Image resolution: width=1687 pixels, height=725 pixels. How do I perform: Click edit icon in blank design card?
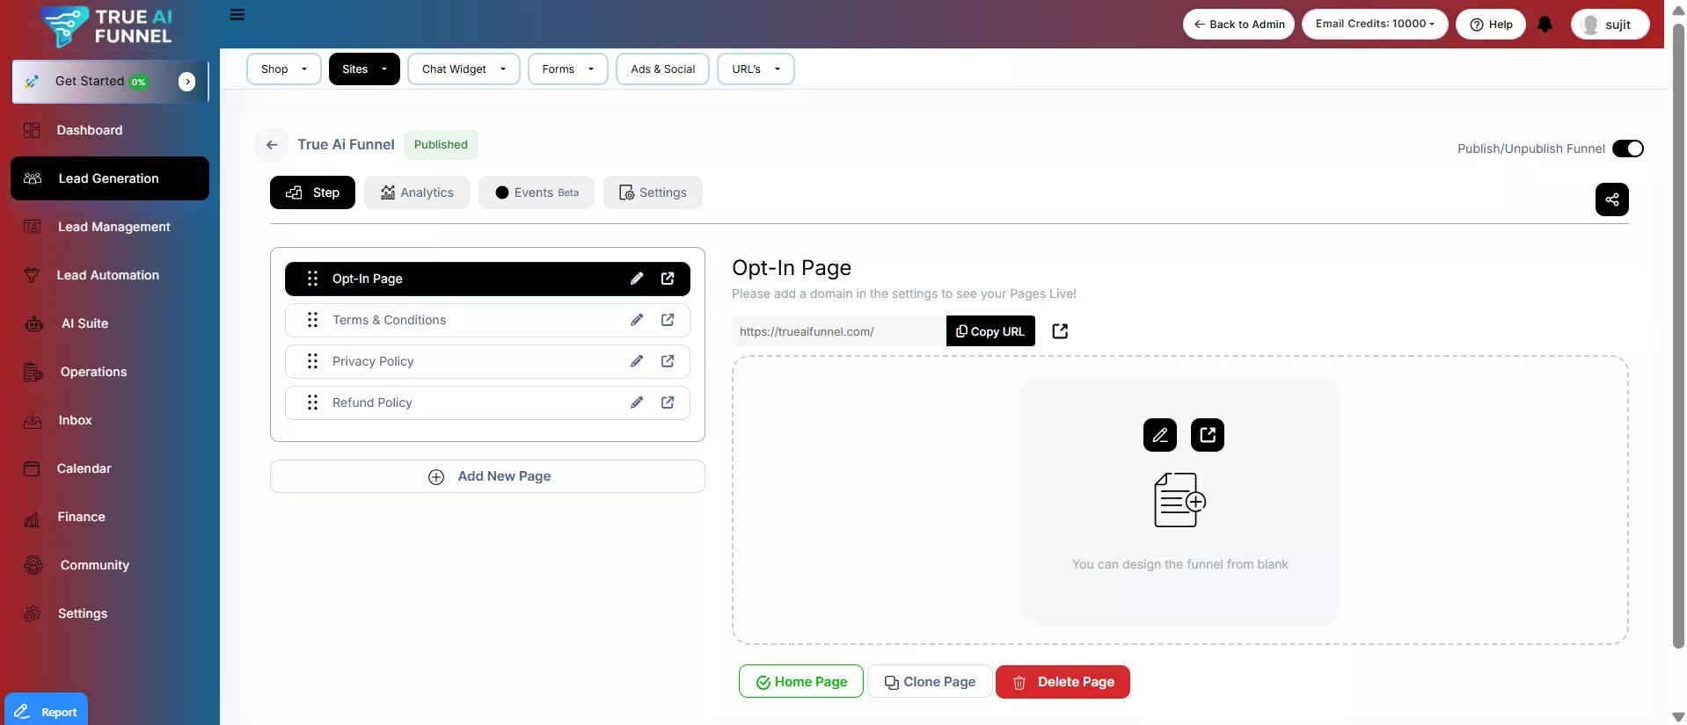pos(1159,435)
